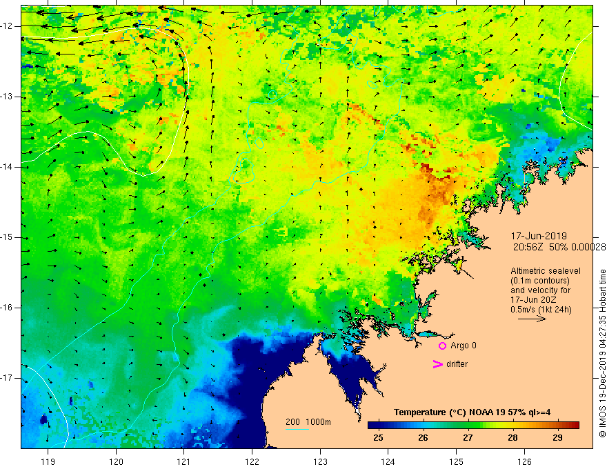Image resolution: width=607 pixels, height=469 pixels.
Task: Click the '(0.1m contours)' caption text
Action: pos(540,281)
